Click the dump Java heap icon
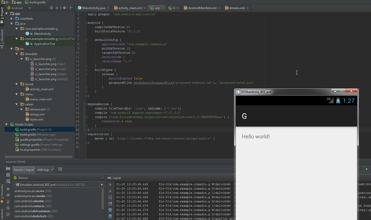This screenshot has height=220, width=371. click(x=8, y=202)
